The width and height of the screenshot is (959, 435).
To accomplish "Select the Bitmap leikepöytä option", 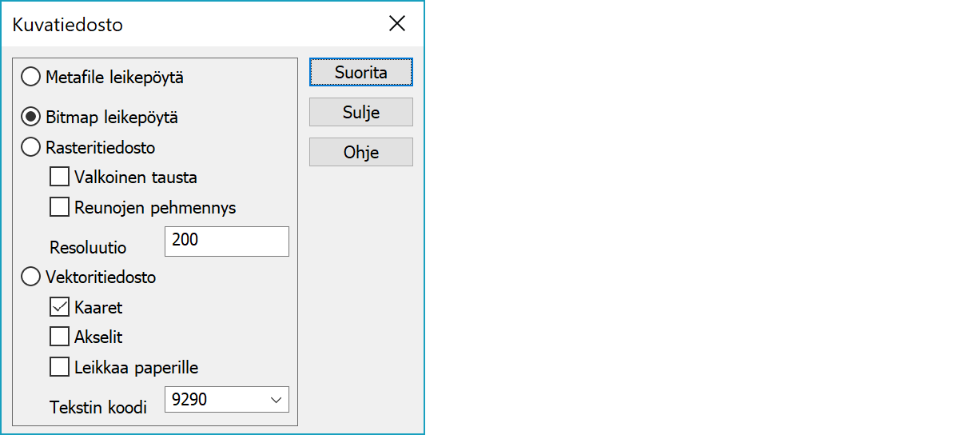I will pyautogui.click(x=31, y=118).
